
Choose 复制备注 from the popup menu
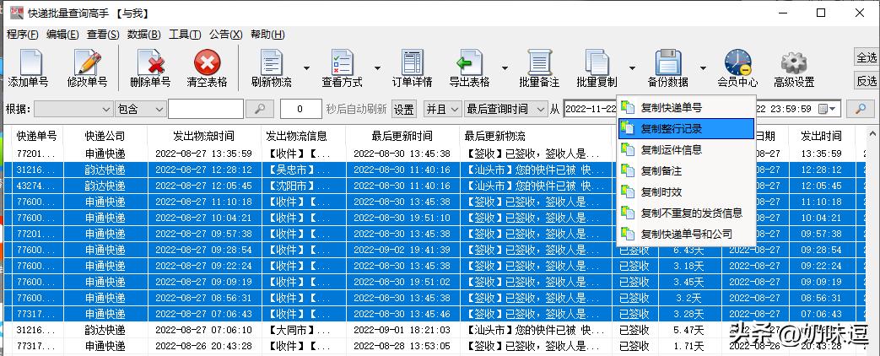[686, 170]
